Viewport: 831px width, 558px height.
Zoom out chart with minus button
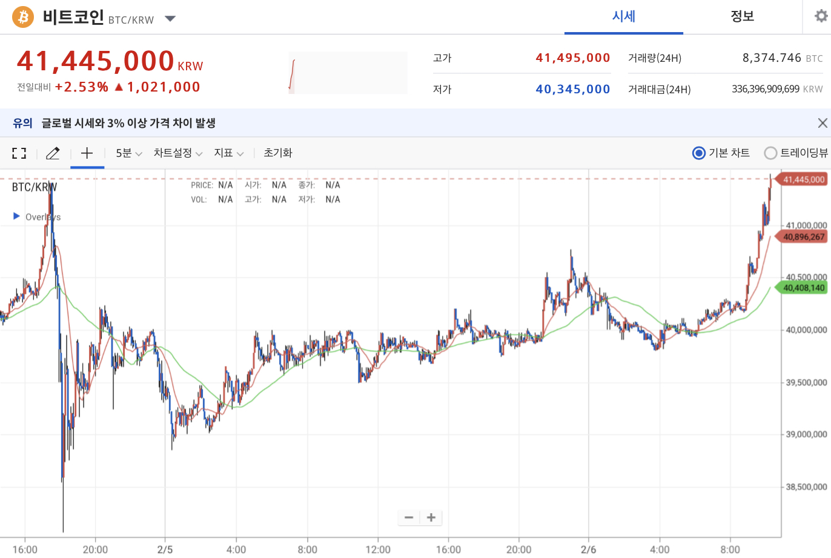tap(409, 517)
